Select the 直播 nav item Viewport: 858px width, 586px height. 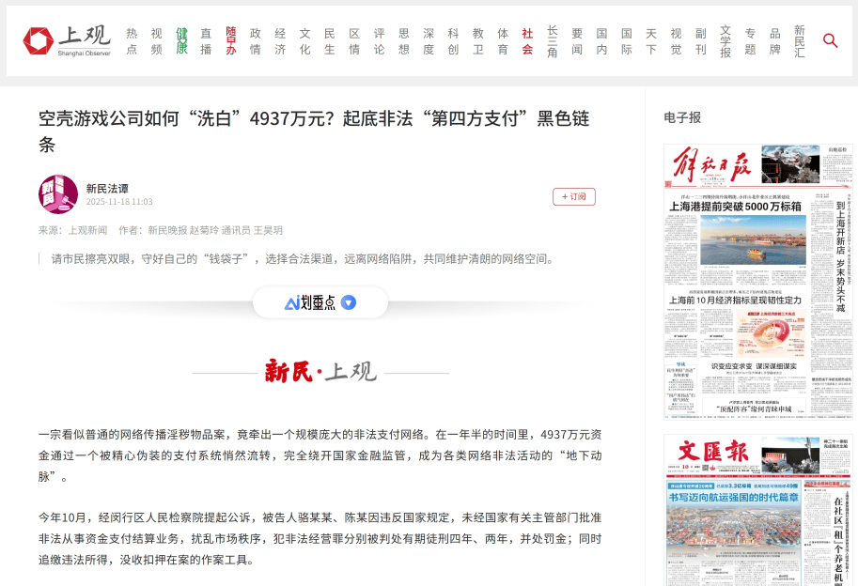pos(206,41)
